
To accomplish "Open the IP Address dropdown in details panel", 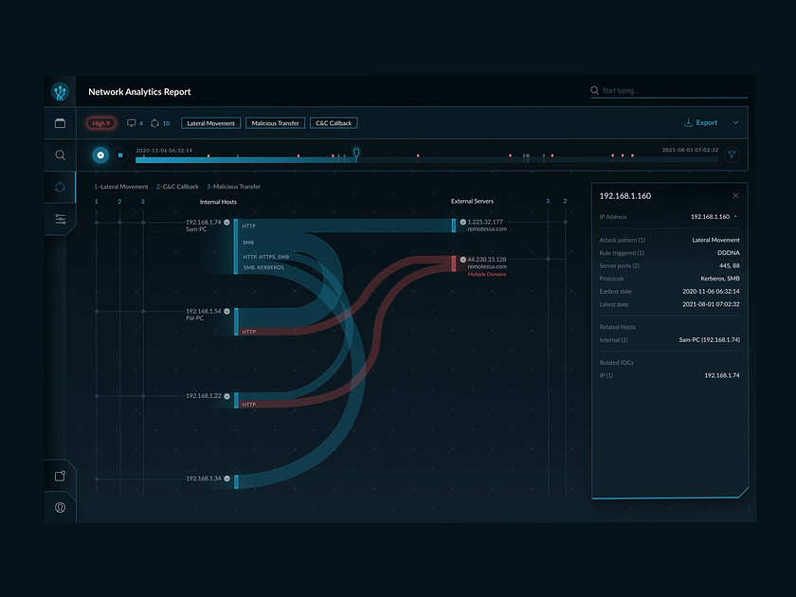I will tap(735, 217).
